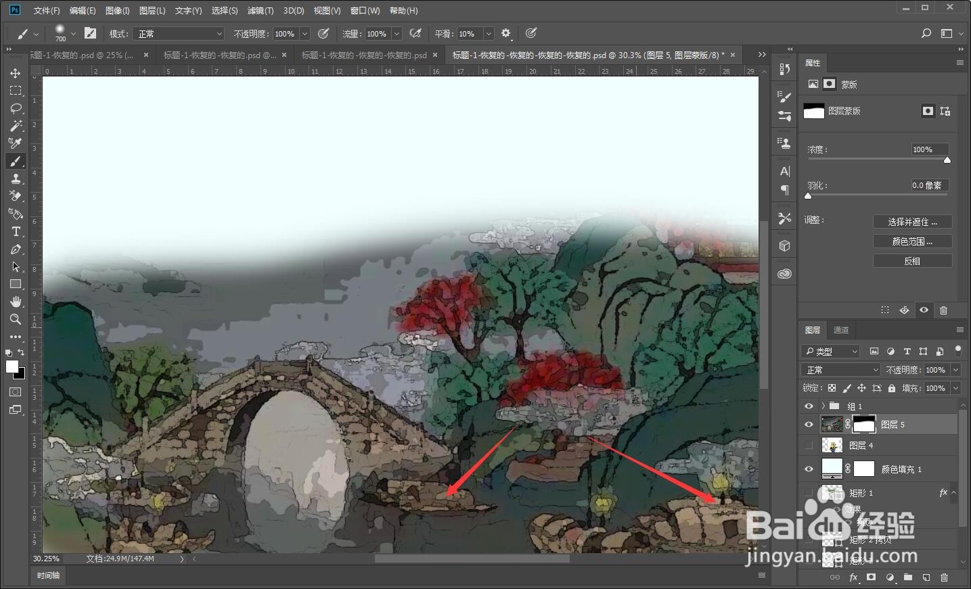The height and width of the screenshot is (589, 971).
Task: Select the Horizontal Type tool
Action: [16, 231]
